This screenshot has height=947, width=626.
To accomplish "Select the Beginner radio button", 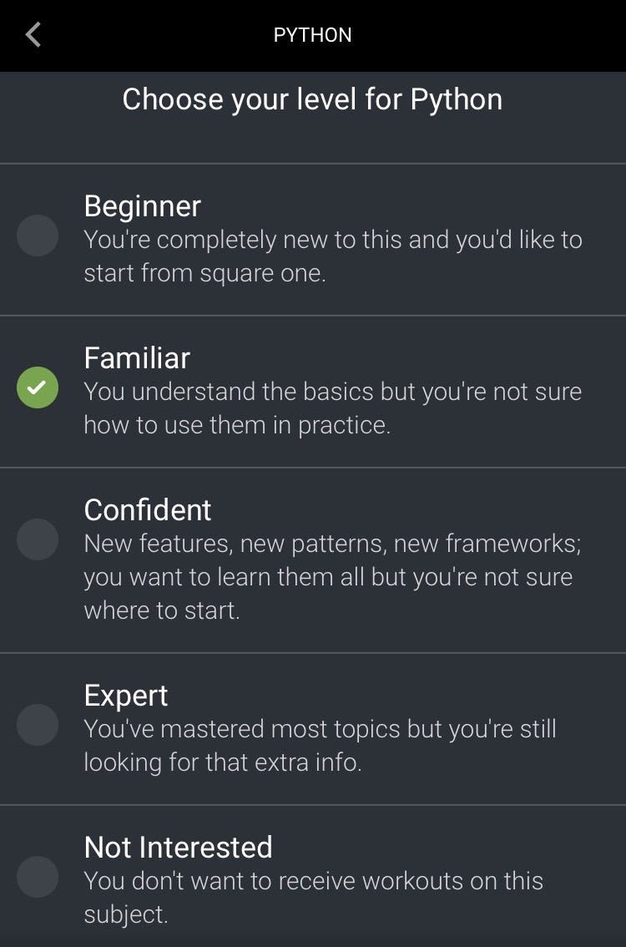I will pos(38,235).
